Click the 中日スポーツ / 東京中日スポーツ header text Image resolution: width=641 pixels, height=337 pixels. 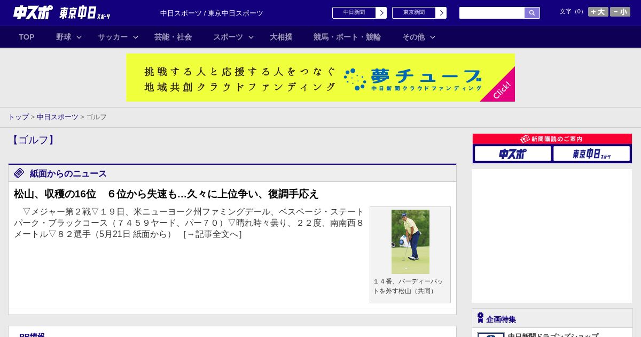click(212, 13)
